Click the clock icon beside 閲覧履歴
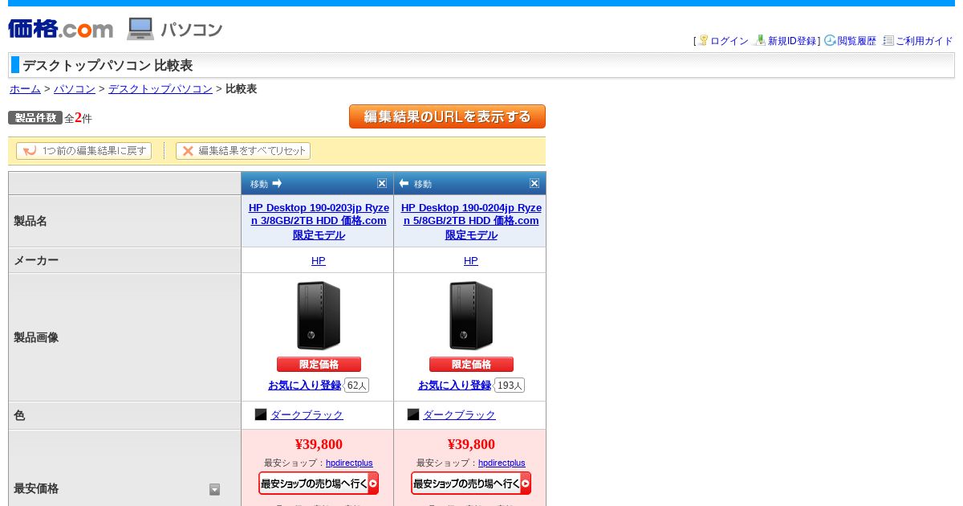963x506 pixels. tap(830, 40)
